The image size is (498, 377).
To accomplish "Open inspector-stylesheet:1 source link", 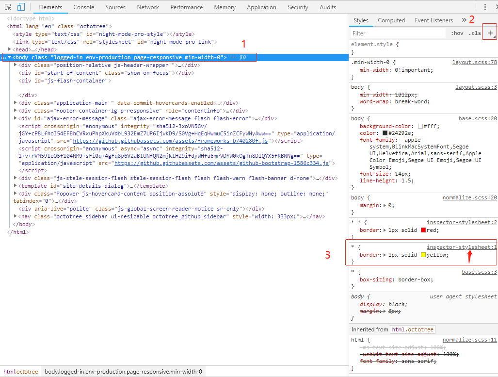I will click(462, 247).
